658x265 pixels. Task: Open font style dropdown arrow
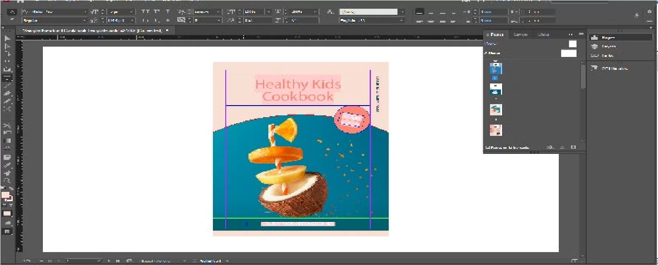85,20
